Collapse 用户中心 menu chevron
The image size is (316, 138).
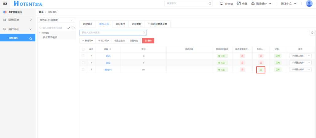(x=31, y=29)
